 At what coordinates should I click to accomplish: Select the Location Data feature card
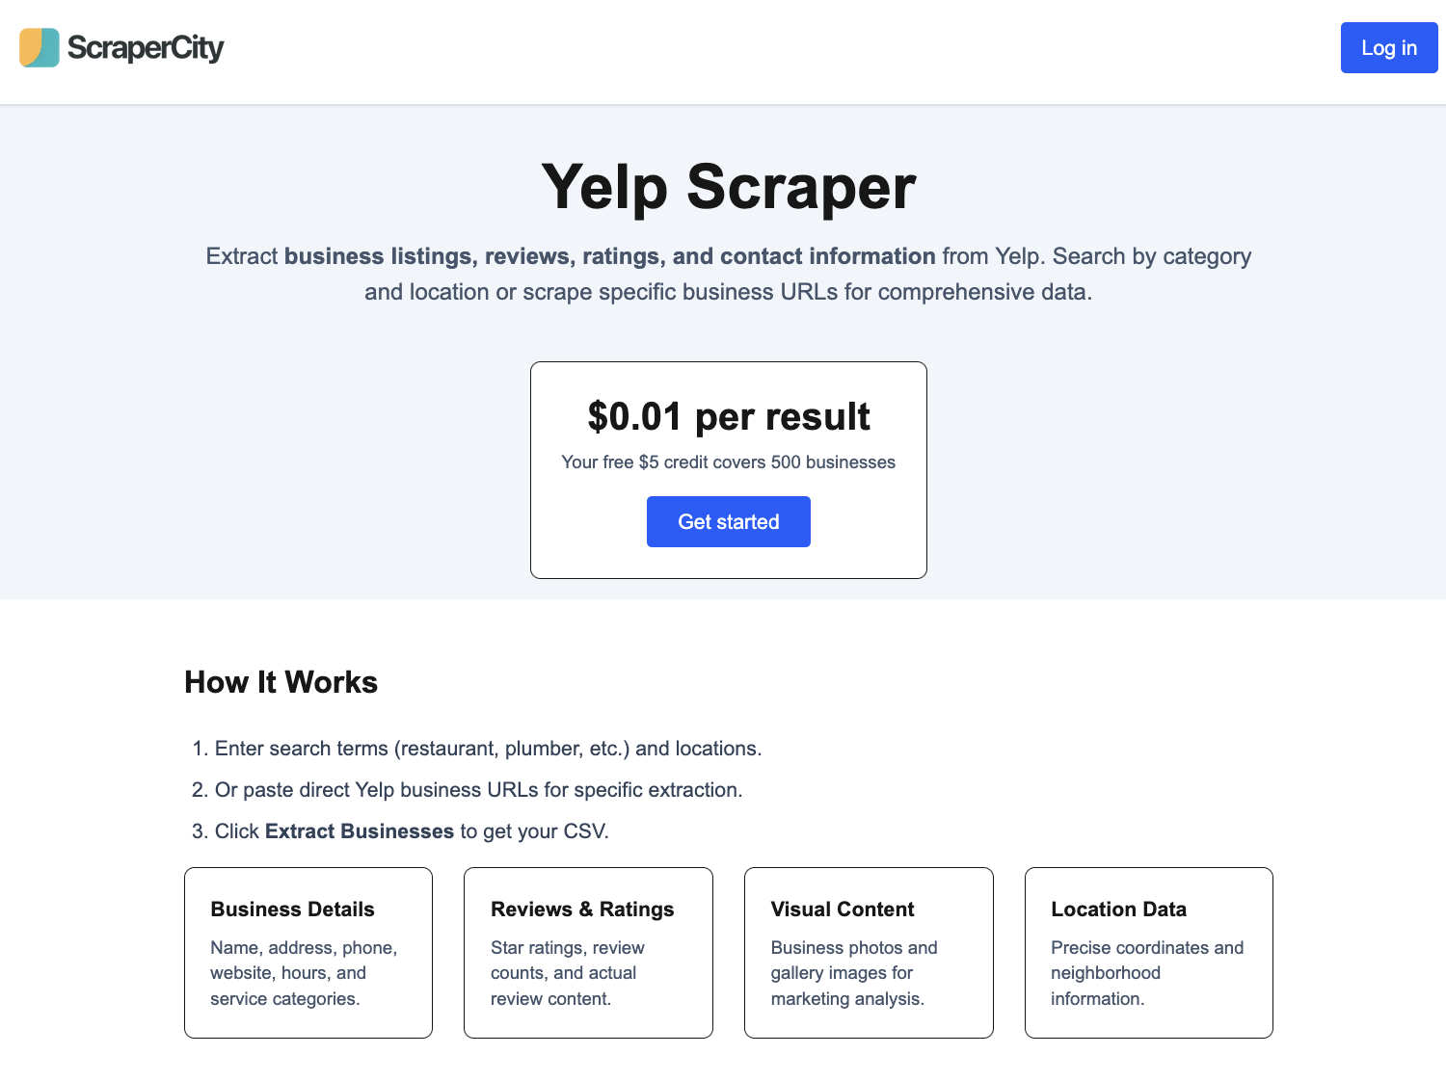coord(1148,952)
